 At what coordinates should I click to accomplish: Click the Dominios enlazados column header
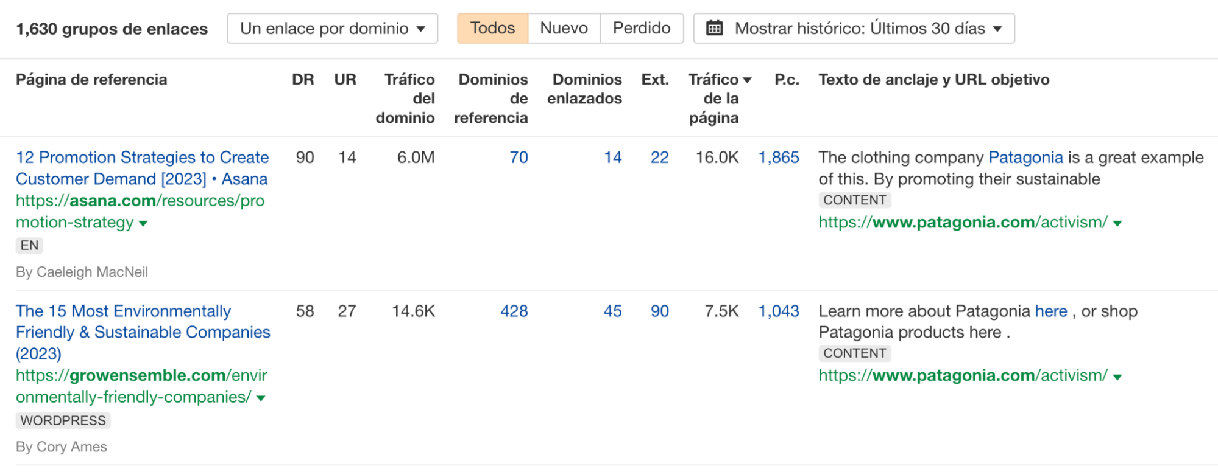(x=586, y=89)
